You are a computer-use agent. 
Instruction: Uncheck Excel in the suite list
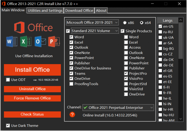coord(71,42)
